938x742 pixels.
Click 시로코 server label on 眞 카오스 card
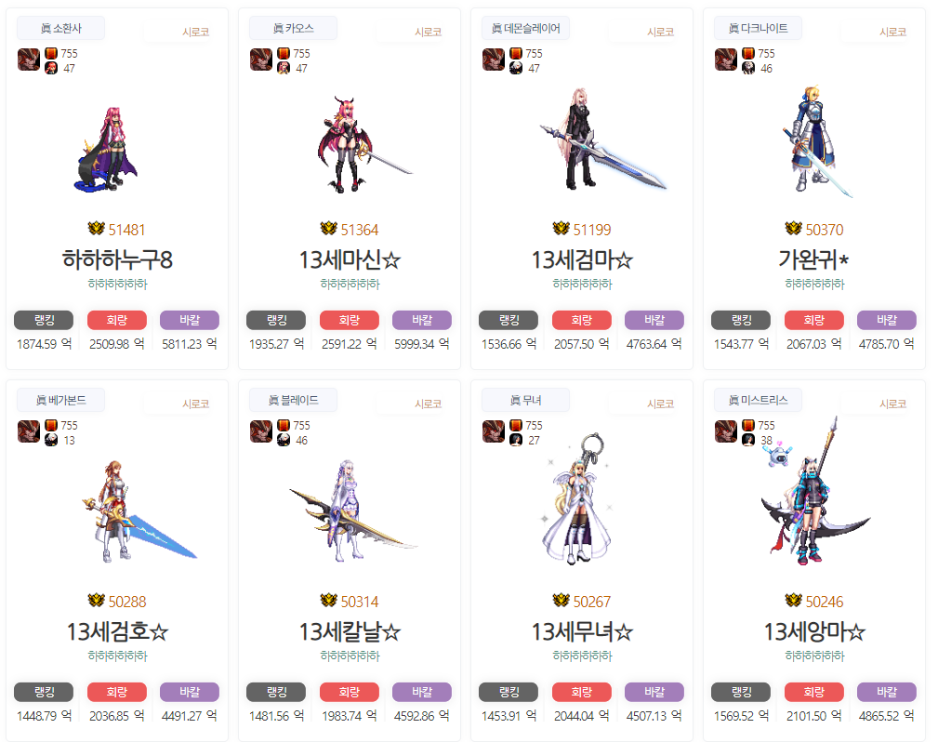pyautogui.click(x=429, y=33)
